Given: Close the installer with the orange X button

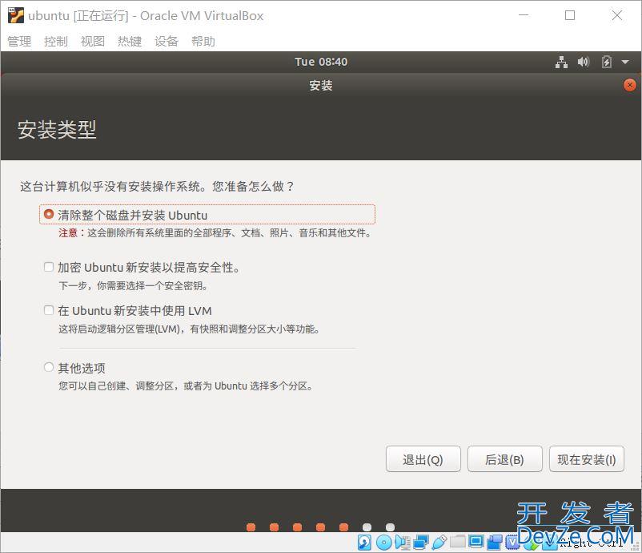Looking at the screenshot, I should click(x=629, y=85).
